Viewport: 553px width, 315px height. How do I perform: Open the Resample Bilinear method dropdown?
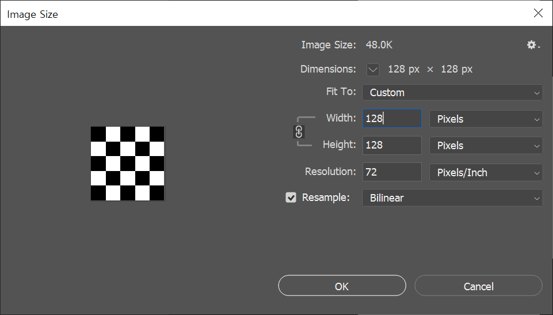(452, 198)
